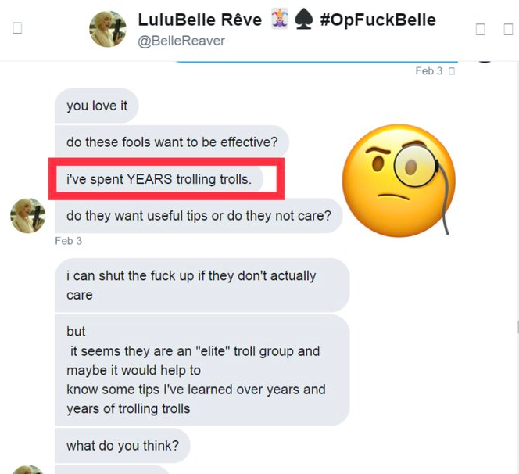The image size is (519, 474).
Task: Click the "what do you think?" message
Action: tap(123, 446)
